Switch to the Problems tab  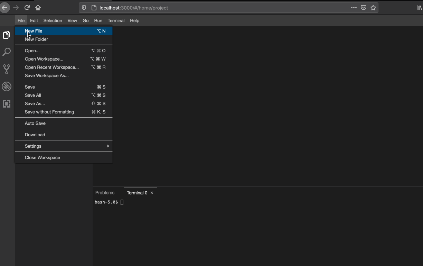(x=105, y=193)
